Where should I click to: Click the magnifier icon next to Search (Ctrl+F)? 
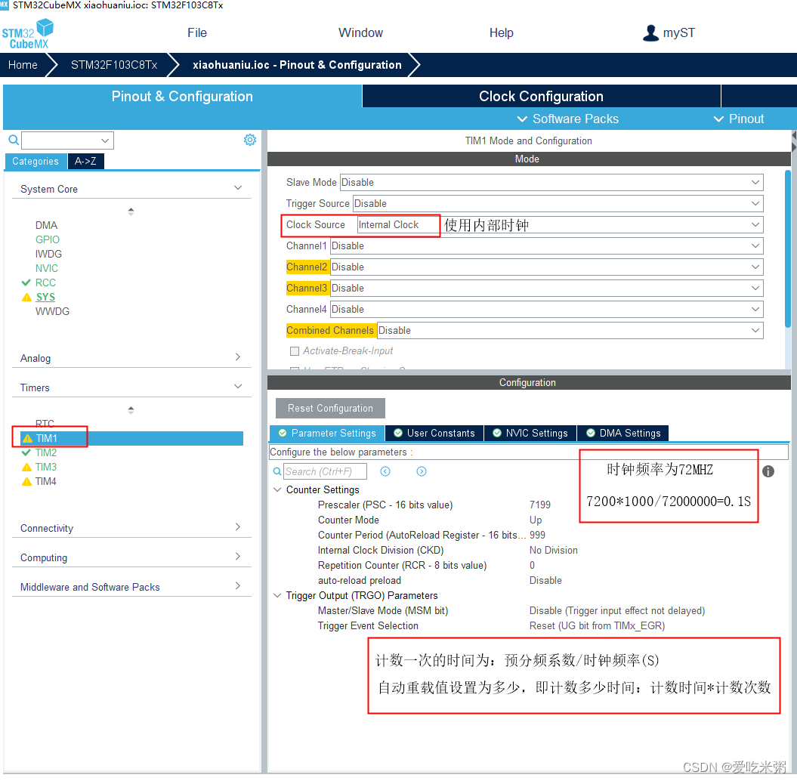pyautogui.click(x=277, y=471)
